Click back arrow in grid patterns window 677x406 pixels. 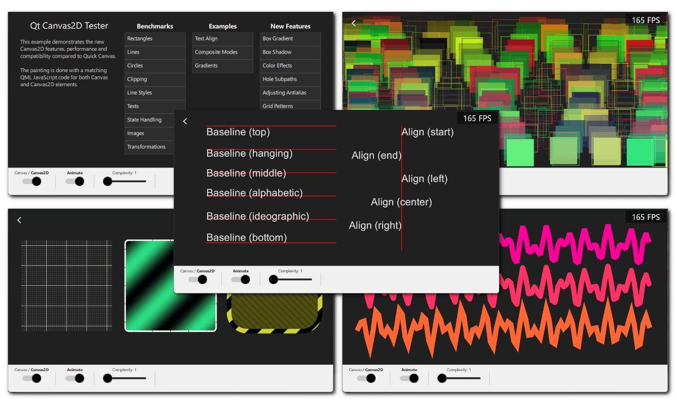(19, 220)
